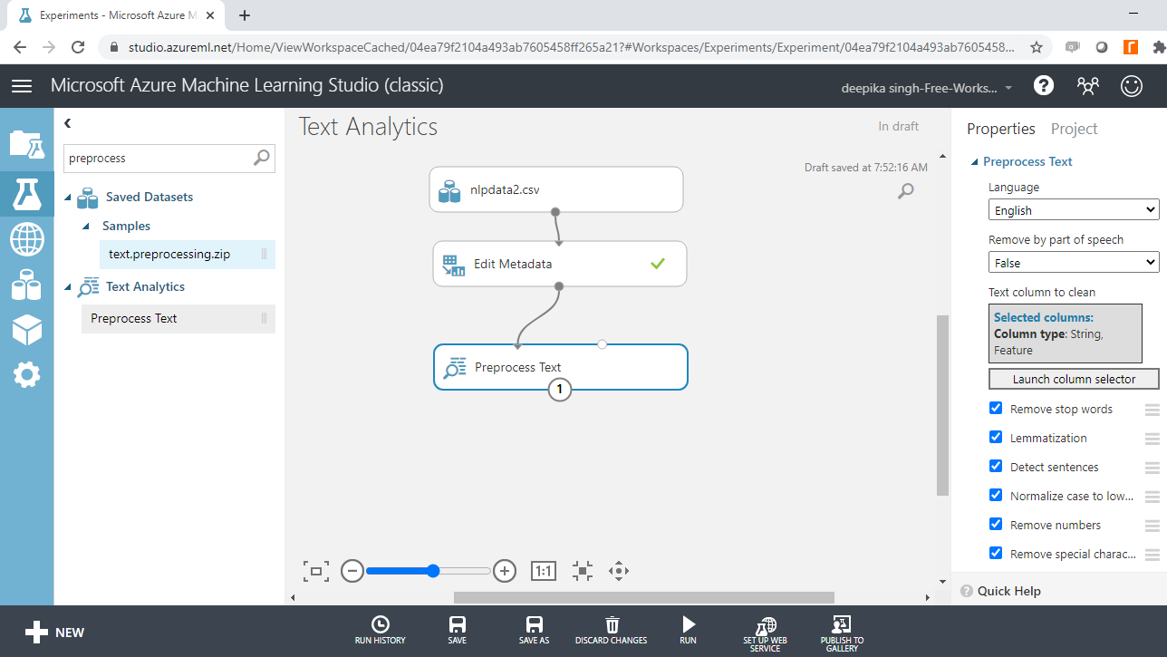This screenshot has width=1167, height=657.
Task: Click the help question mark icon
Action: pos(1044,86)
